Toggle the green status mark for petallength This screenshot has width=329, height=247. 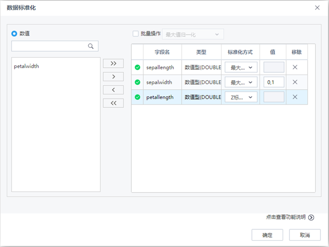[x=137, y=97]
